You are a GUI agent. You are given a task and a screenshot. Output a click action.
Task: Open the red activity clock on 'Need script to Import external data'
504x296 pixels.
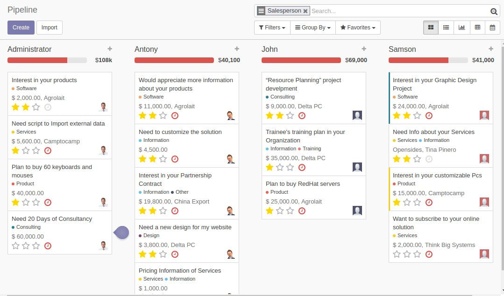[47, 149]
